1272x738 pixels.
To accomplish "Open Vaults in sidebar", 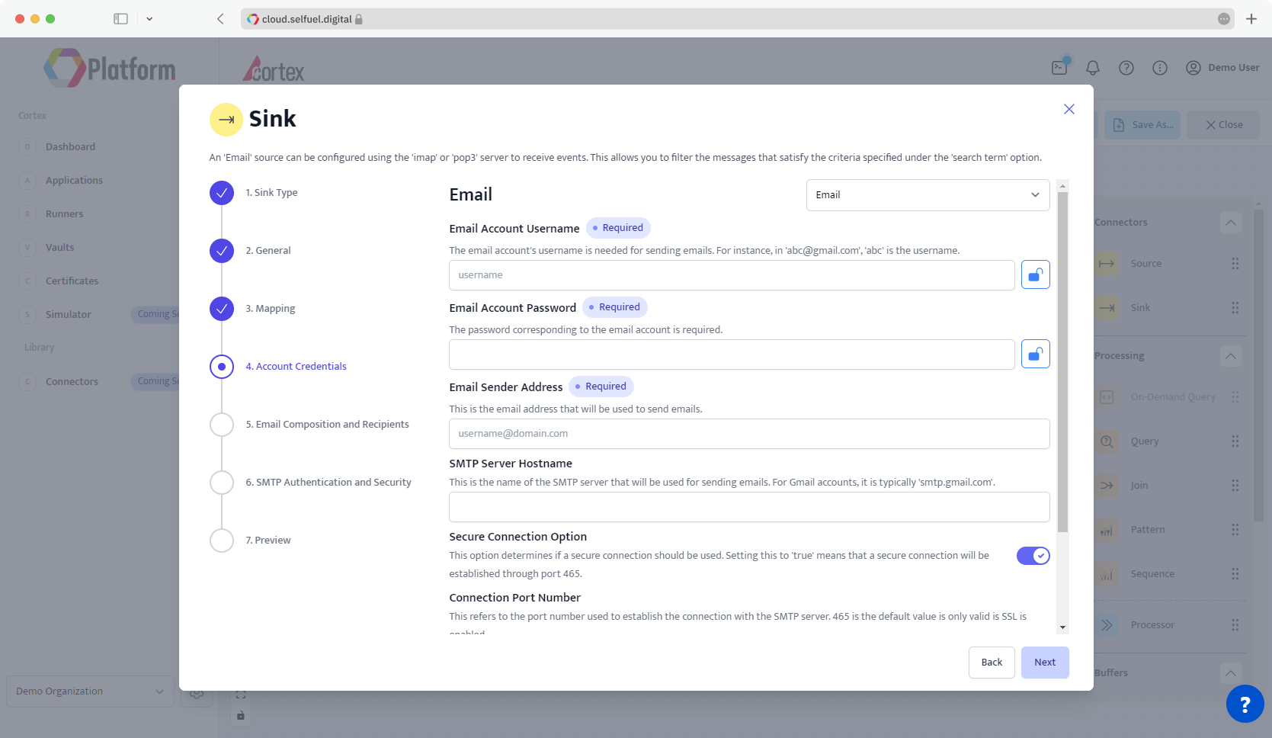I will [59, 248].
